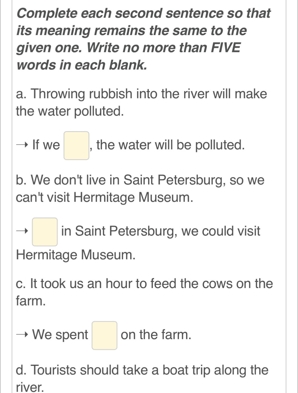The width and height of the screenshot is (298, 393).
Task: Select the blank before "in Saint Petersburg"
Action: pos(45,232)
